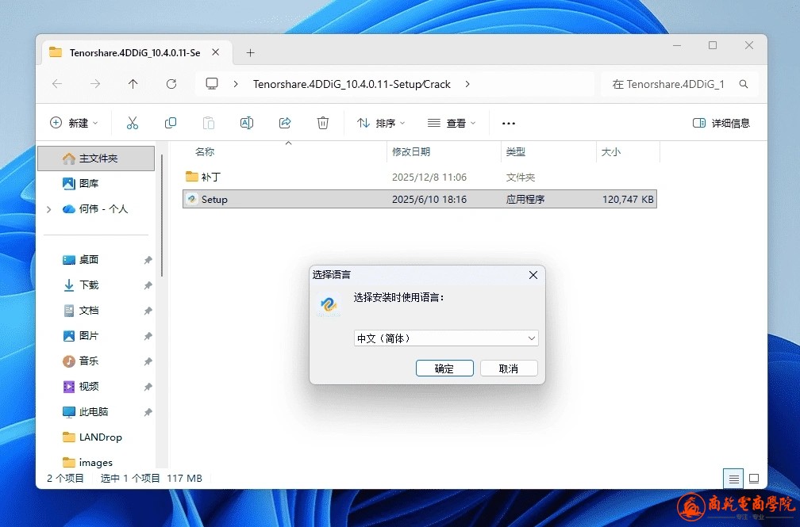Screen dimensions: 800x527
Task: Refresh the current folder view
Action: click(x=171, y=84)
